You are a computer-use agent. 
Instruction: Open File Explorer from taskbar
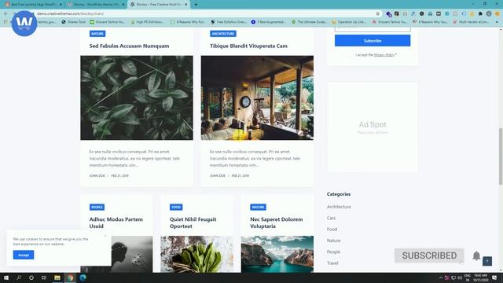57,277
